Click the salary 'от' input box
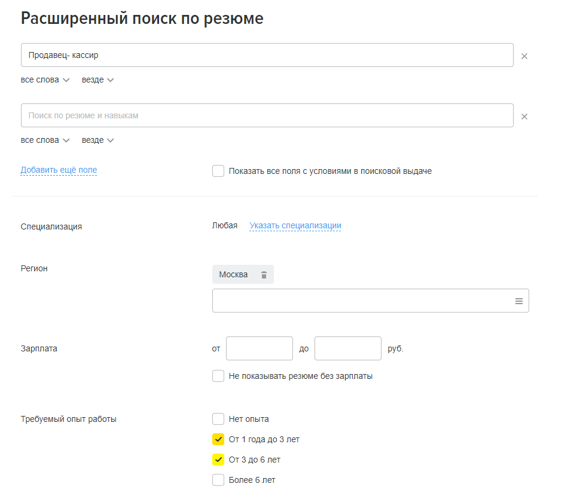The image size is (586, 496). [260, 348]
